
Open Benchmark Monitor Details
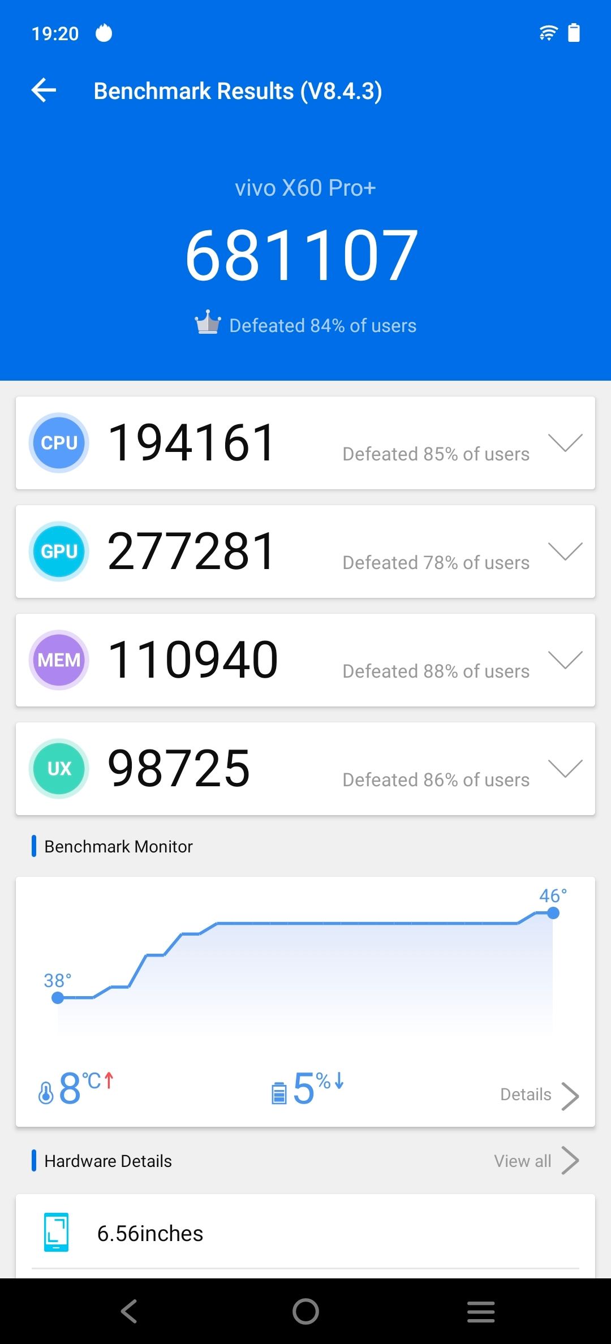pos(526,1095)
